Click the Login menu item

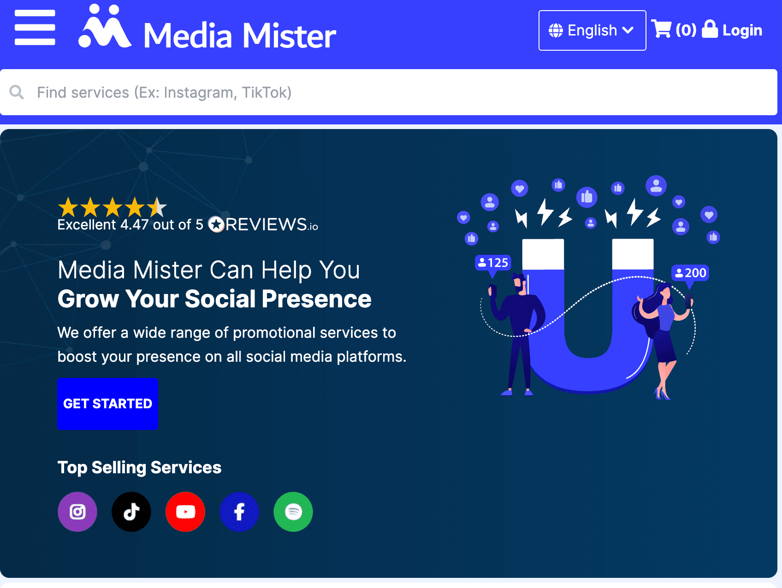pyautogui.click(x=742, y=30)
